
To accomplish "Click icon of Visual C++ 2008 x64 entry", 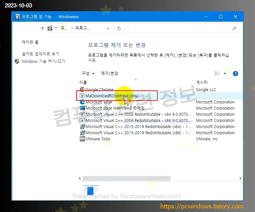I will tap(82, 114).
